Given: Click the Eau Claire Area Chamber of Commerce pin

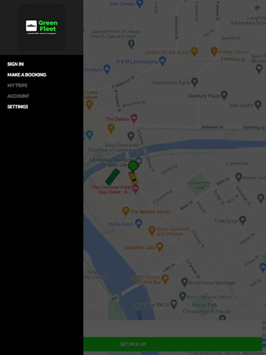Looking at the screenshot, I should tap(131, 136).
